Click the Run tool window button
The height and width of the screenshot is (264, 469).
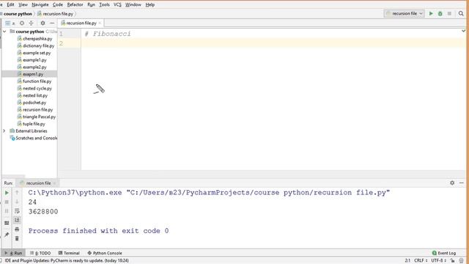[14, 253]
